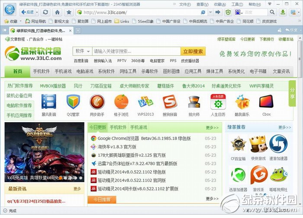Open the 收藏 favorites dropdown

click(14, 21)
